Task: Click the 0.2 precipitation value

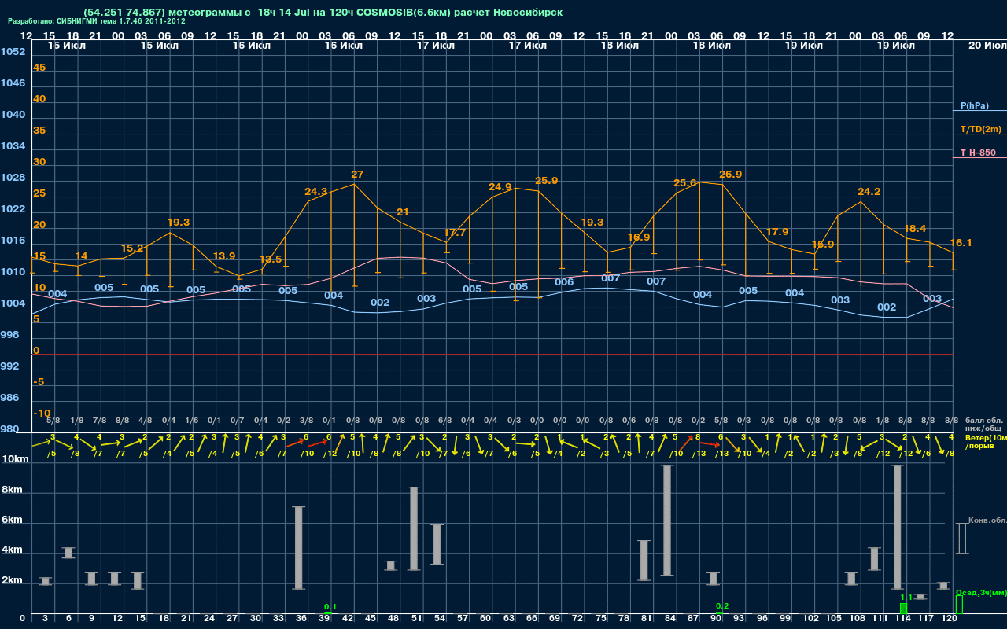Action: [722, 606]
